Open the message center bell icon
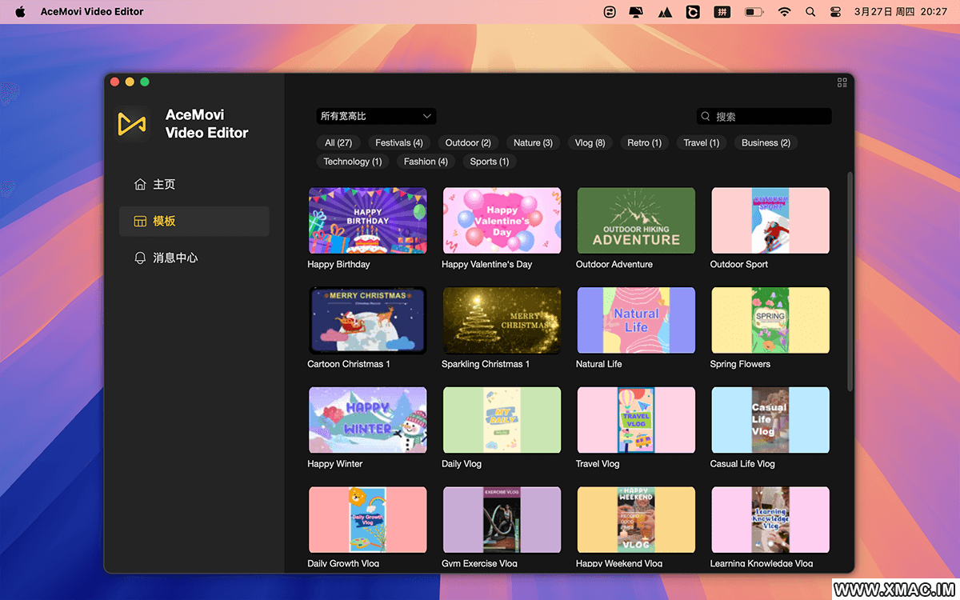Viewport: 960px width, 600px height. coord(141,258)
